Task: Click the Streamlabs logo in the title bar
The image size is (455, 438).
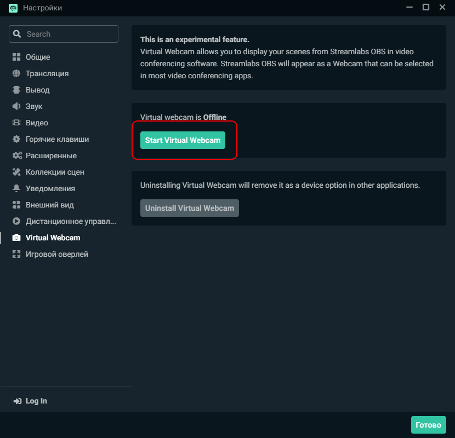Action: [13, 8]
